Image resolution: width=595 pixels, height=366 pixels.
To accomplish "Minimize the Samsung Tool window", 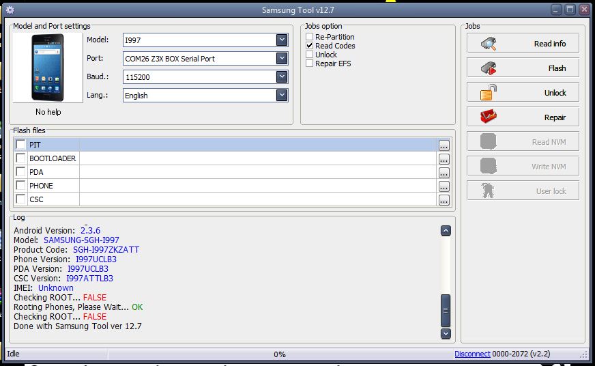I will tap(556, 10).
